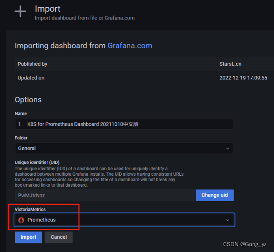Click the Name label above the name field

[x=20, y=114]
